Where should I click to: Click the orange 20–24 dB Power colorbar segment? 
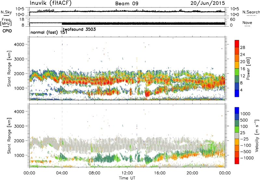pyautogui.click(x=237, y=58)
